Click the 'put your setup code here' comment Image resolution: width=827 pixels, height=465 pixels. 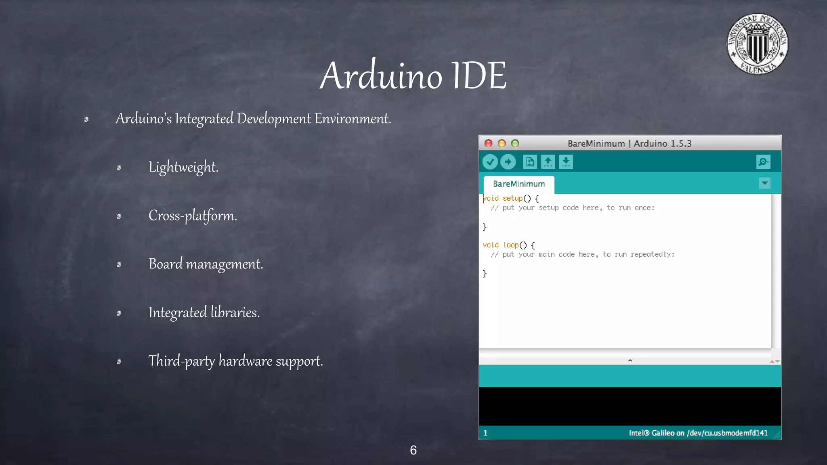[573, 208]
